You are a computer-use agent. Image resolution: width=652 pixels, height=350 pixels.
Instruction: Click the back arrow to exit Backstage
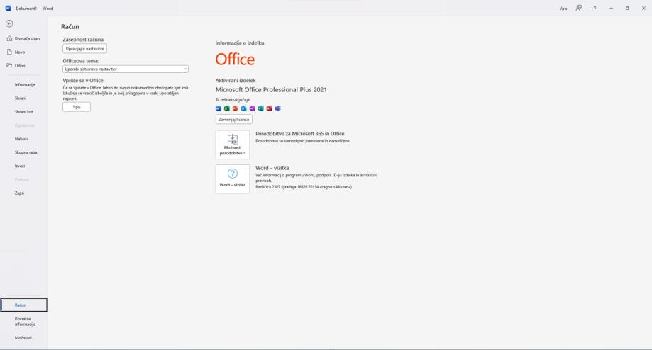(8, 22)
